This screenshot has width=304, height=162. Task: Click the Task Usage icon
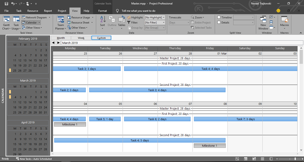[16, 20]
